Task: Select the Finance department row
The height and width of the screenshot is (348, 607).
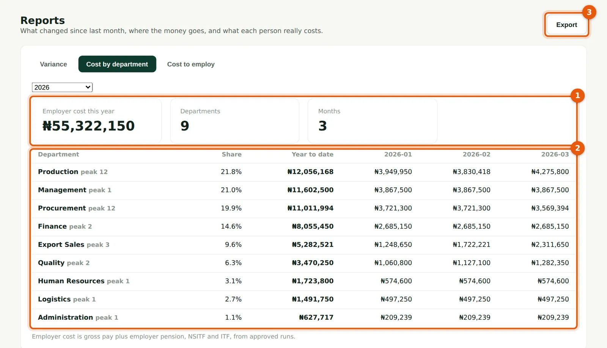Action: [x=303, y=227]
